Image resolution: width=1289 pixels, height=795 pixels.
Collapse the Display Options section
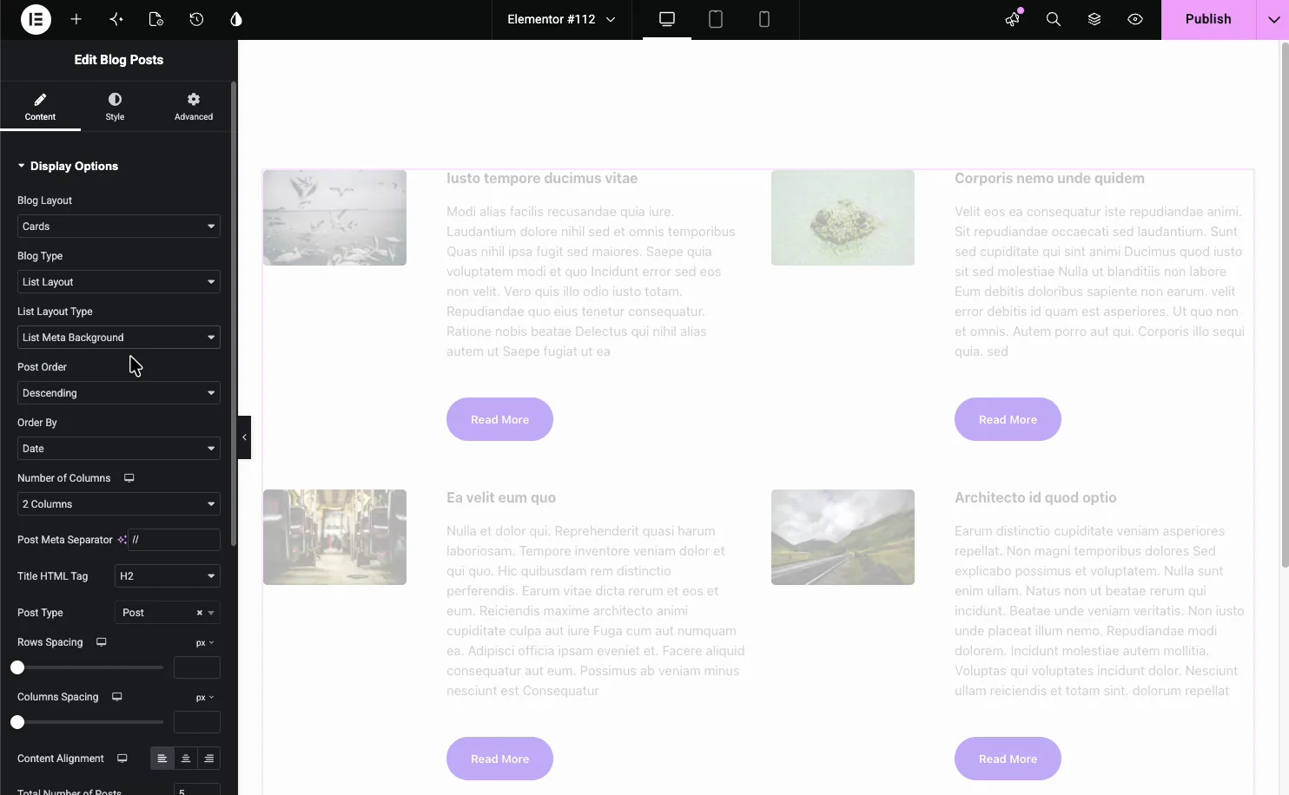68,166
